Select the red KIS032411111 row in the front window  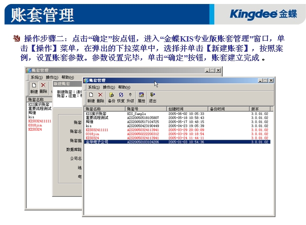pyautogui.click(x=177, y=130)
